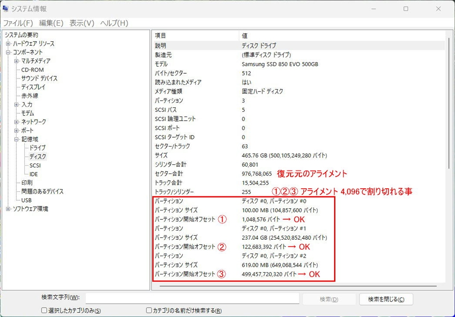Expand the ポート node
Viewport: 455px width, 317px height.
point(16,131)
